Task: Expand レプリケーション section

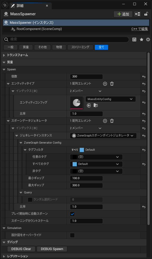Action: click(4, 256)
